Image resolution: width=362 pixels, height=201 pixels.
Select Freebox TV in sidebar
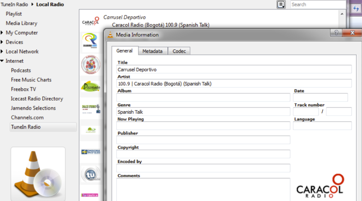click(x=23, y=89)
